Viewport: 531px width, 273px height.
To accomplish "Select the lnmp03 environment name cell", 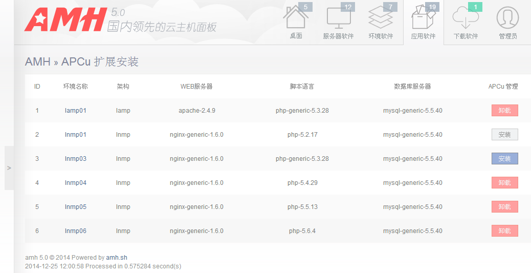I will [x=75, y=159].
